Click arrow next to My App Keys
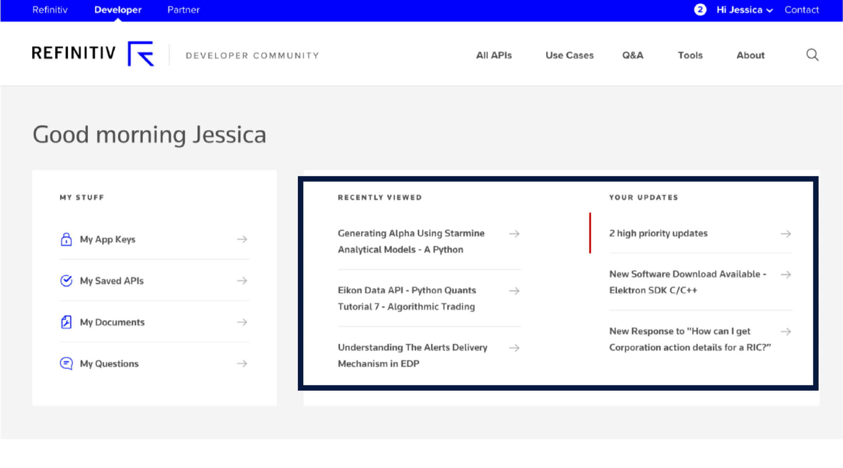This screenshot has width=843, height=468. point(242,239)
